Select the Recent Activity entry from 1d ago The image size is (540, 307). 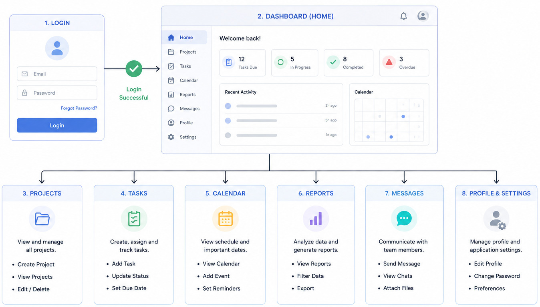281,135
